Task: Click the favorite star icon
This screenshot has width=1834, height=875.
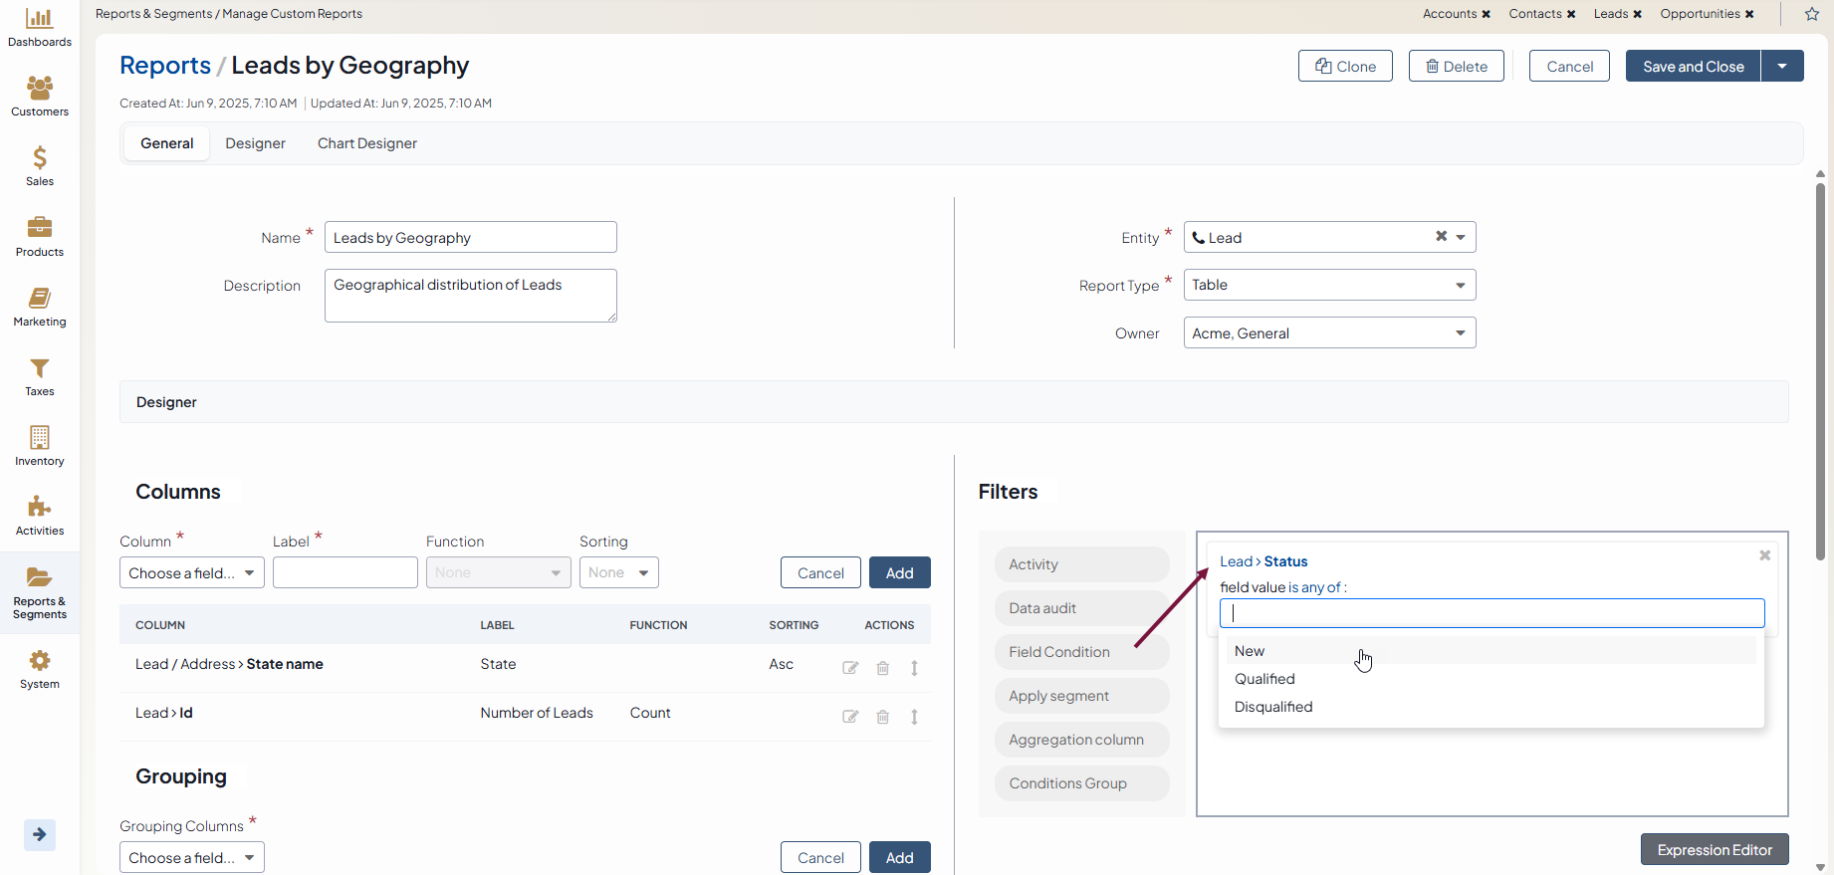Action: click(1812, 14)
